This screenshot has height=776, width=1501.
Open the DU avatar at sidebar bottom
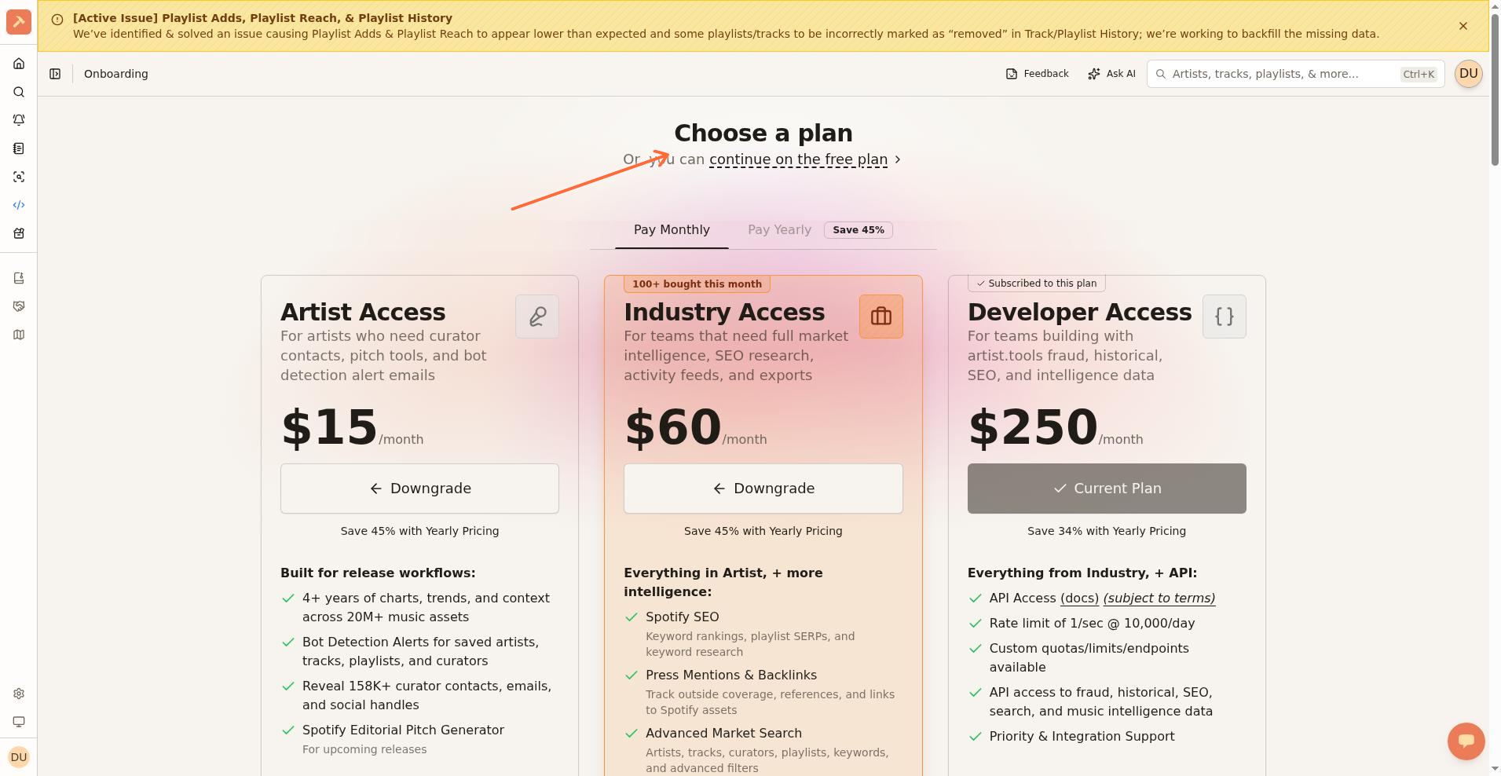(19, 757)
